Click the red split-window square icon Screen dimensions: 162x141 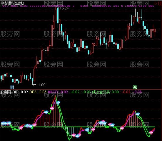160,3
